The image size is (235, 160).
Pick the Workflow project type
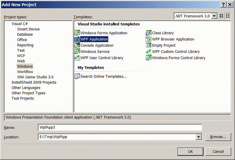[x=25, y=72]
